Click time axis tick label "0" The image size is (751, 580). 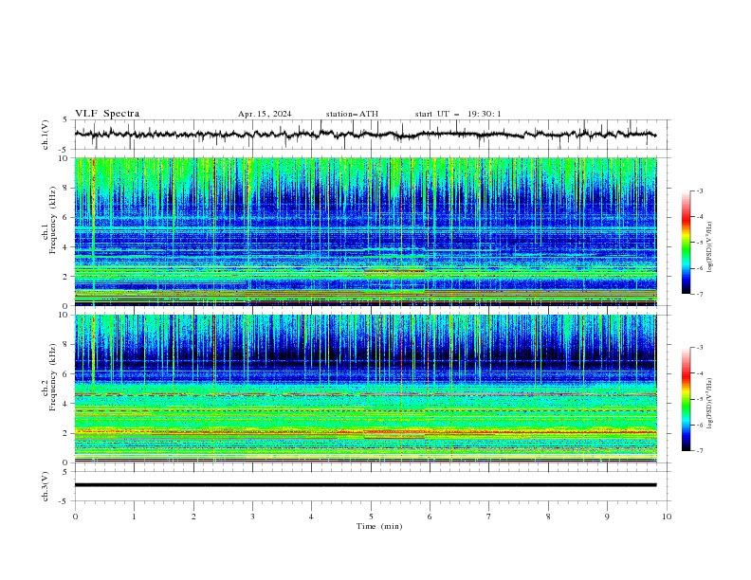75,517
